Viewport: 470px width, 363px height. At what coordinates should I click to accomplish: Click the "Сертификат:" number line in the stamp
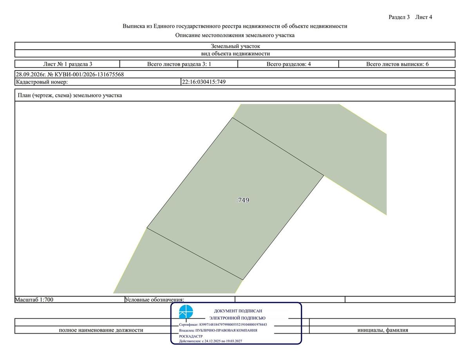point(223,325)
